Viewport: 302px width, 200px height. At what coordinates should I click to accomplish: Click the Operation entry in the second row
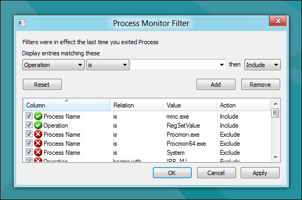(55, 126)
